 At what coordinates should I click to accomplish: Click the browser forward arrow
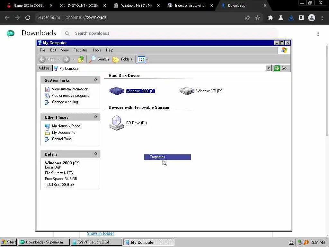point(17,18)
